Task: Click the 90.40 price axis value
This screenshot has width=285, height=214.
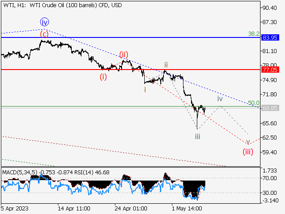Action: pos(270,8)
